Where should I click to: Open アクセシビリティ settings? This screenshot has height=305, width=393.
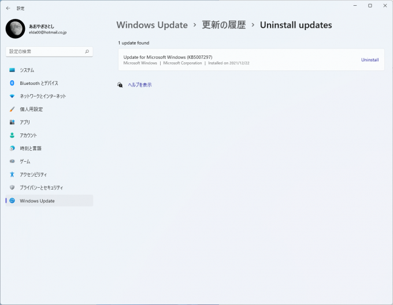49,174
